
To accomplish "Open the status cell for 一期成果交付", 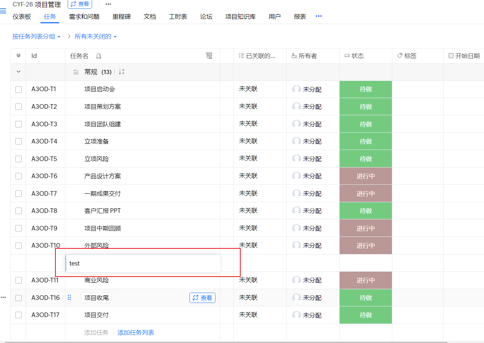I will click(x=366, y=193).
